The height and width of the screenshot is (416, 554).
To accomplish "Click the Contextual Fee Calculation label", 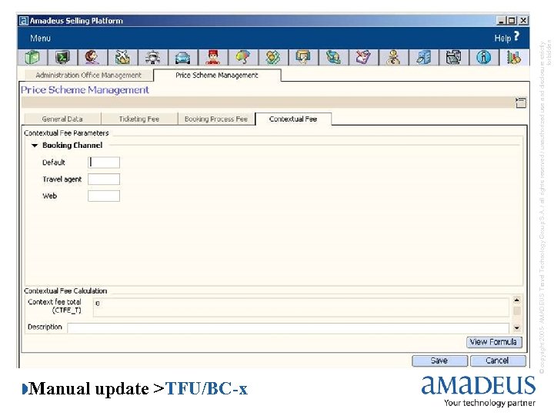I will pyautogui.click(x=65, y=290).
